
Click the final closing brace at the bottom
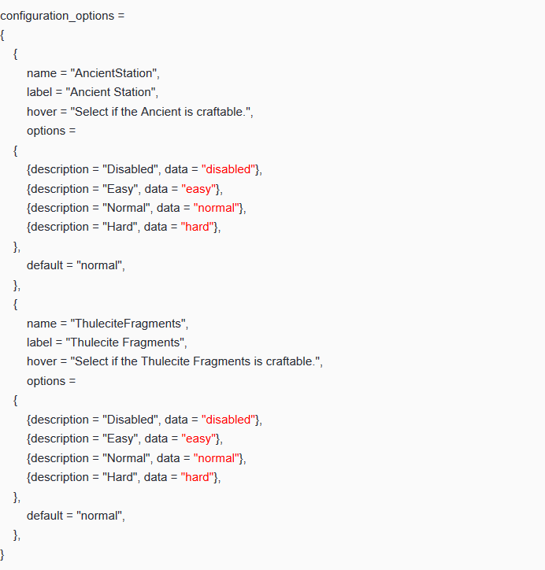coord(2,554)
